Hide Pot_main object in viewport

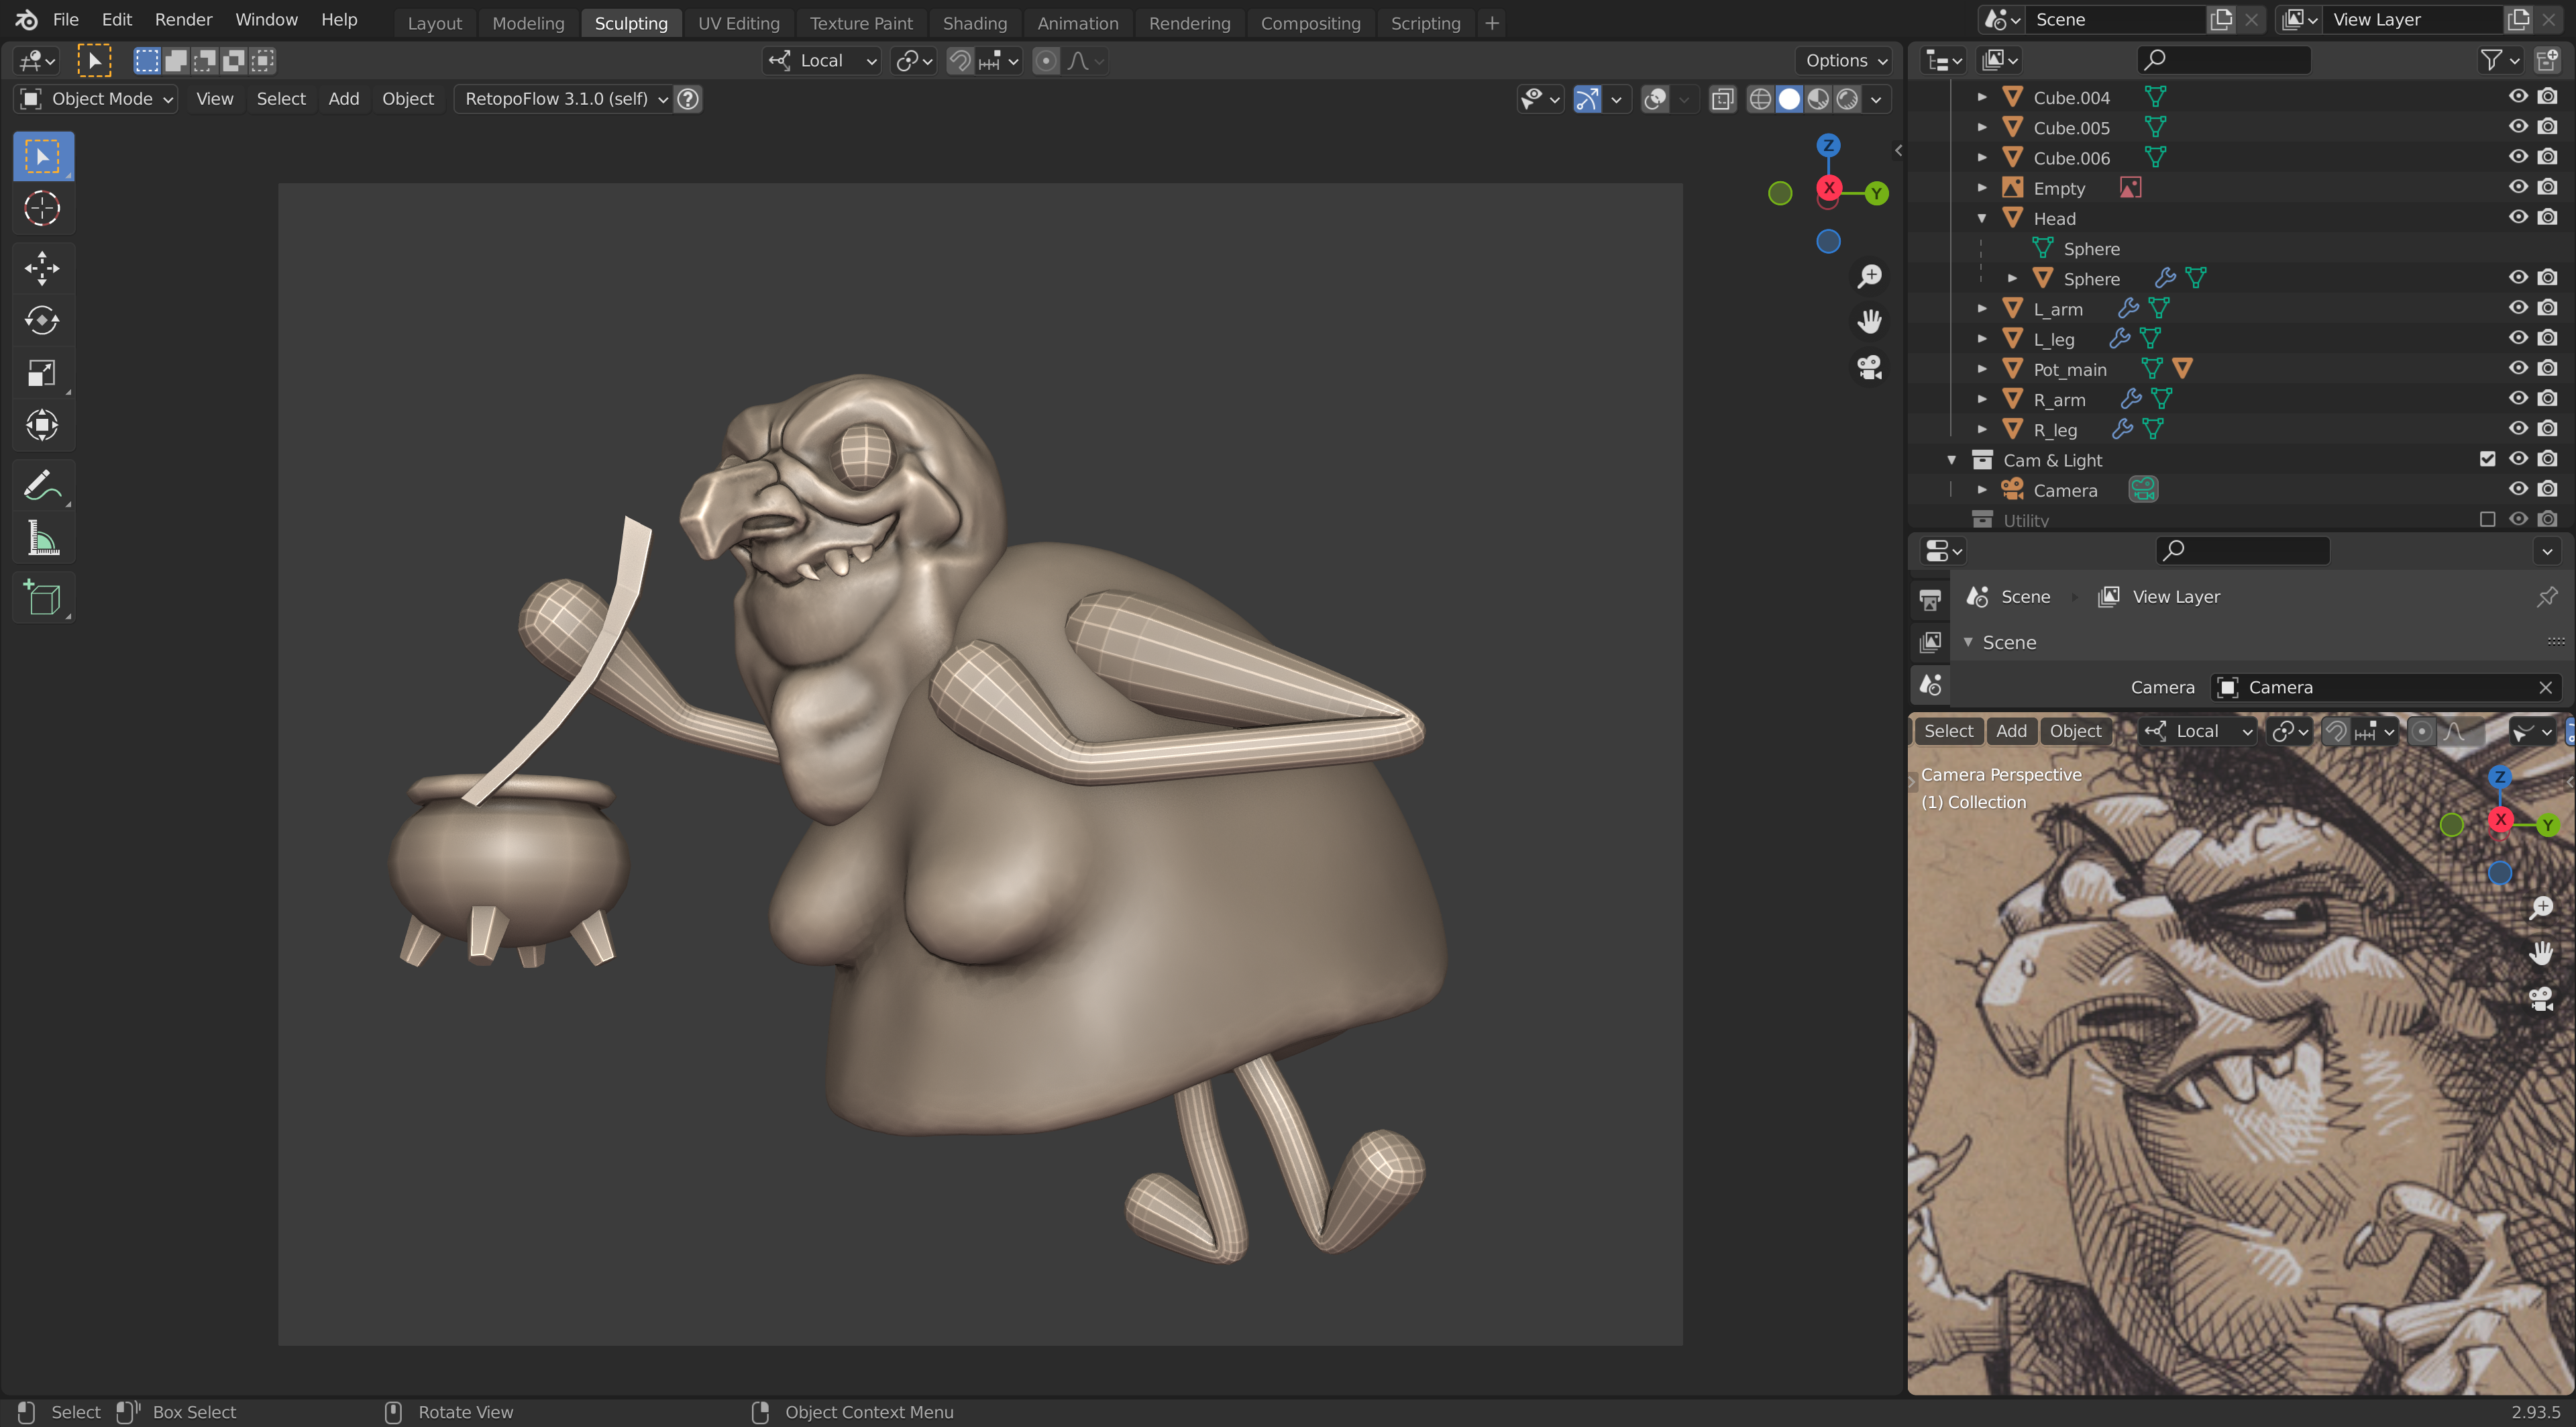[x=2517, y=368]
